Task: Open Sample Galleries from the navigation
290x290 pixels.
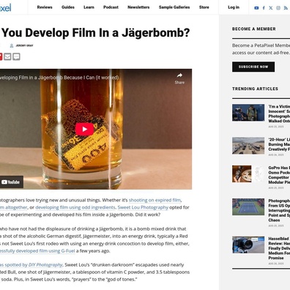Action: tap(174, 7)
